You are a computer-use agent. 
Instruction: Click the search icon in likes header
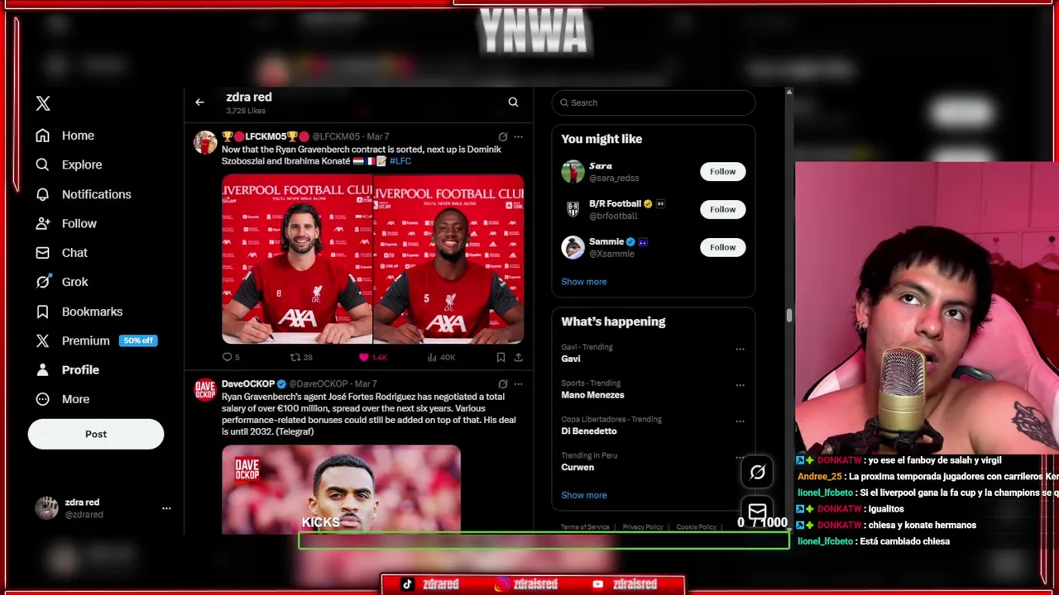coord(513,102)
